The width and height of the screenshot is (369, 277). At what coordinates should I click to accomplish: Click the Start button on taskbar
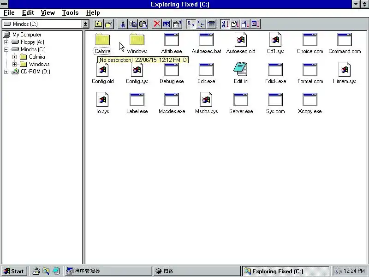click(x=14, y=271)
